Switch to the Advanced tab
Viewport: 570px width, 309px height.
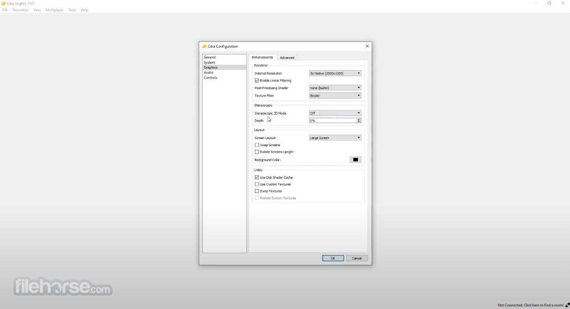pyautogui.click(x=287, y=58)
